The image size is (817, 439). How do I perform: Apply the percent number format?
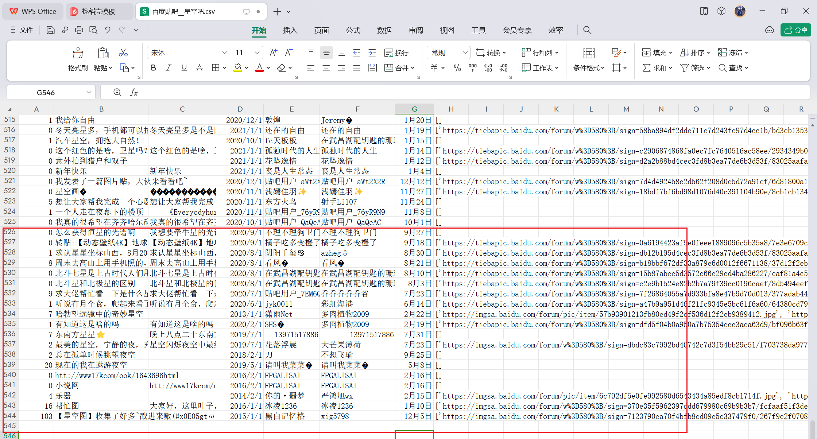(x=457, y=68)
